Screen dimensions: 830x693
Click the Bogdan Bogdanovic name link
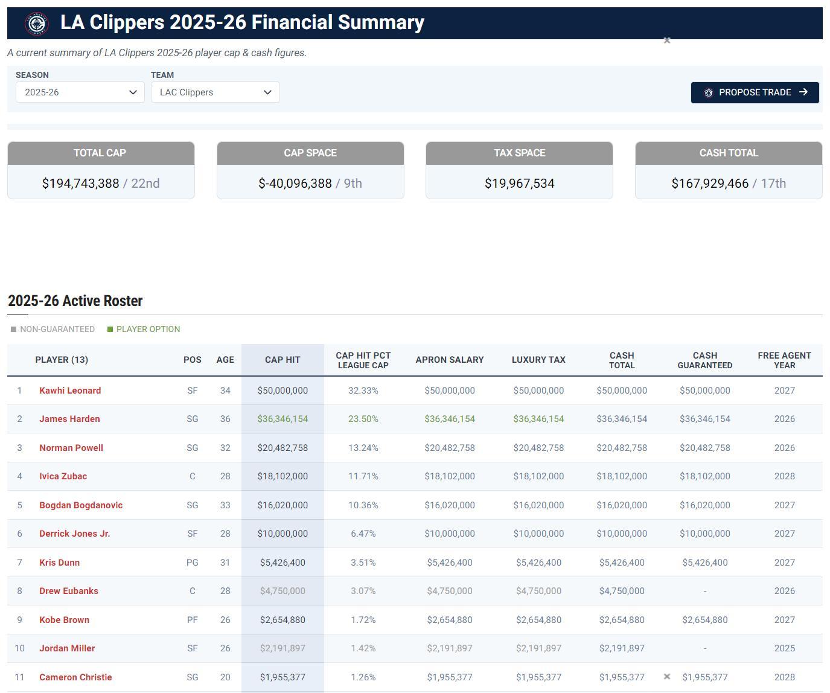click(x=81, y=505)
